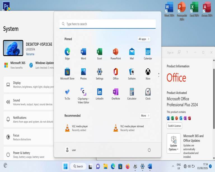Open the Teams chat taskbar icon
The height and width of the screenshot is (172, 215).
(98, 166)
